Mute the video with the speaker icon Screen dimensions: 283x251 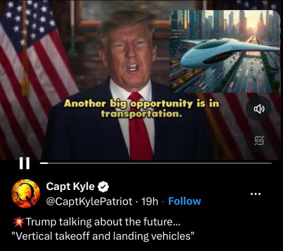259,109
